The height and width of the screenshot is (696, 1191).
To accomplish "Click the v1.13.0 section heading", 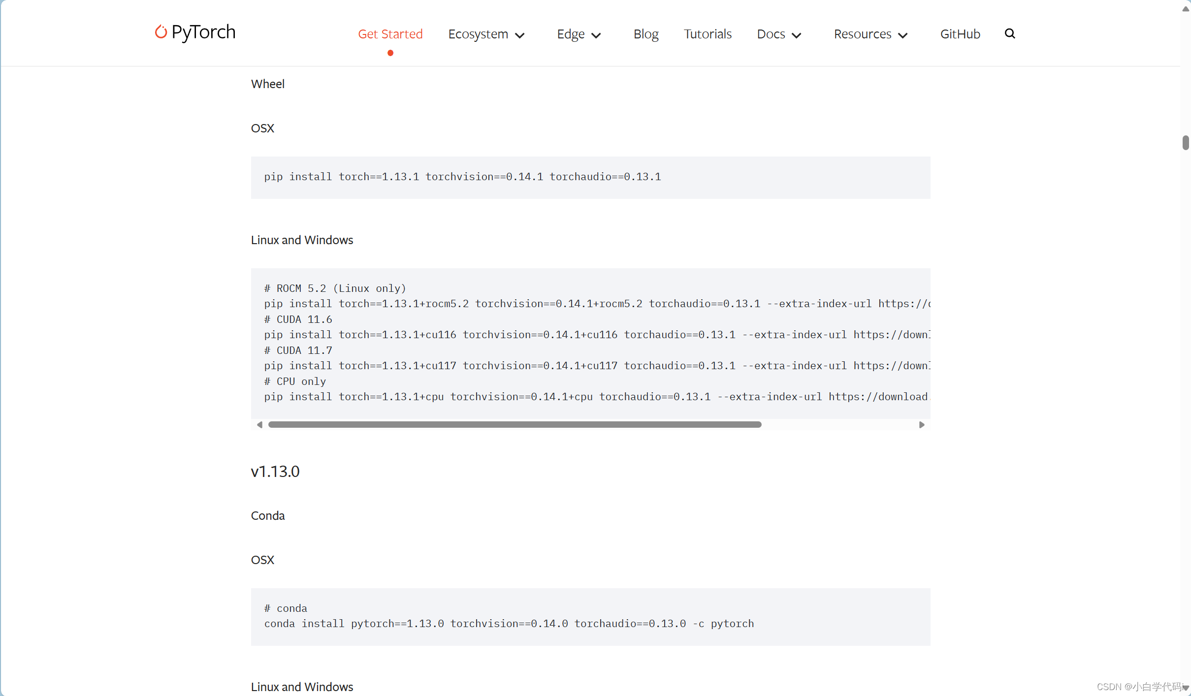I will pyautogui.click(x=275, y=471).
